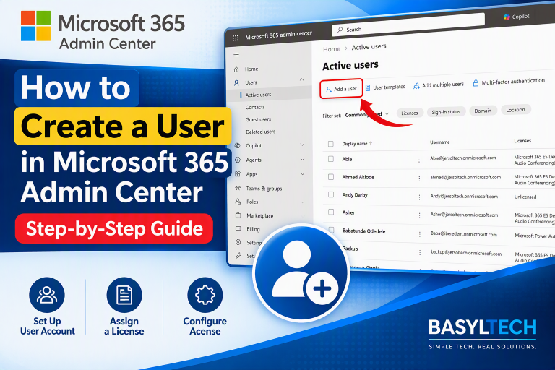Select Guest users under Users

(259, 119)
